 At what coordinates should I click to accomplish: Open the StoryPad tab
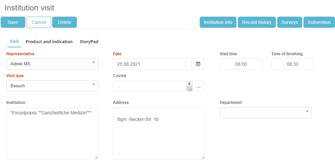[x=89, y=42]
